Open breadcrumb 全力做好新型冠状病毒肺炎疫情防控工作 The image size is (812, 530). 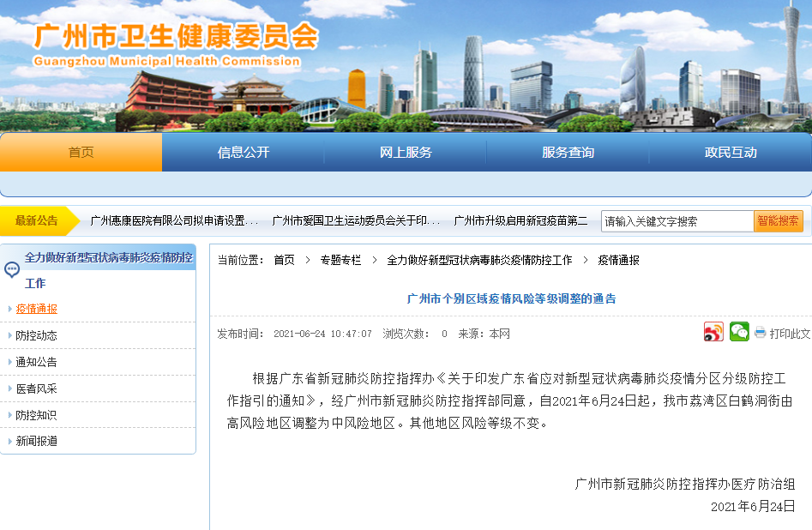[479, 260]
